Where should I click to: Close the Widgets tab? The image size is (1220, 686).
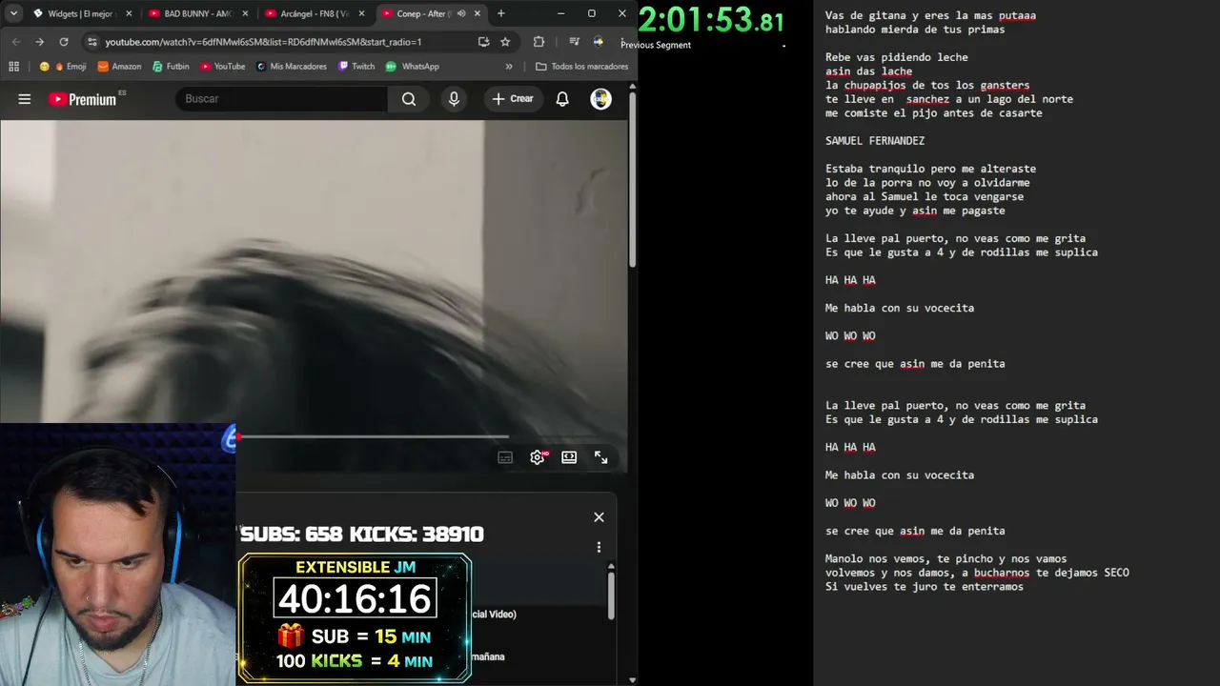click(x=130, y=13)
